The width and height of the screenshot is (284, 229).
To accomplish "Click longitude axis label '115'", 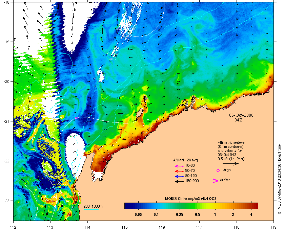I will click(125, 227).
